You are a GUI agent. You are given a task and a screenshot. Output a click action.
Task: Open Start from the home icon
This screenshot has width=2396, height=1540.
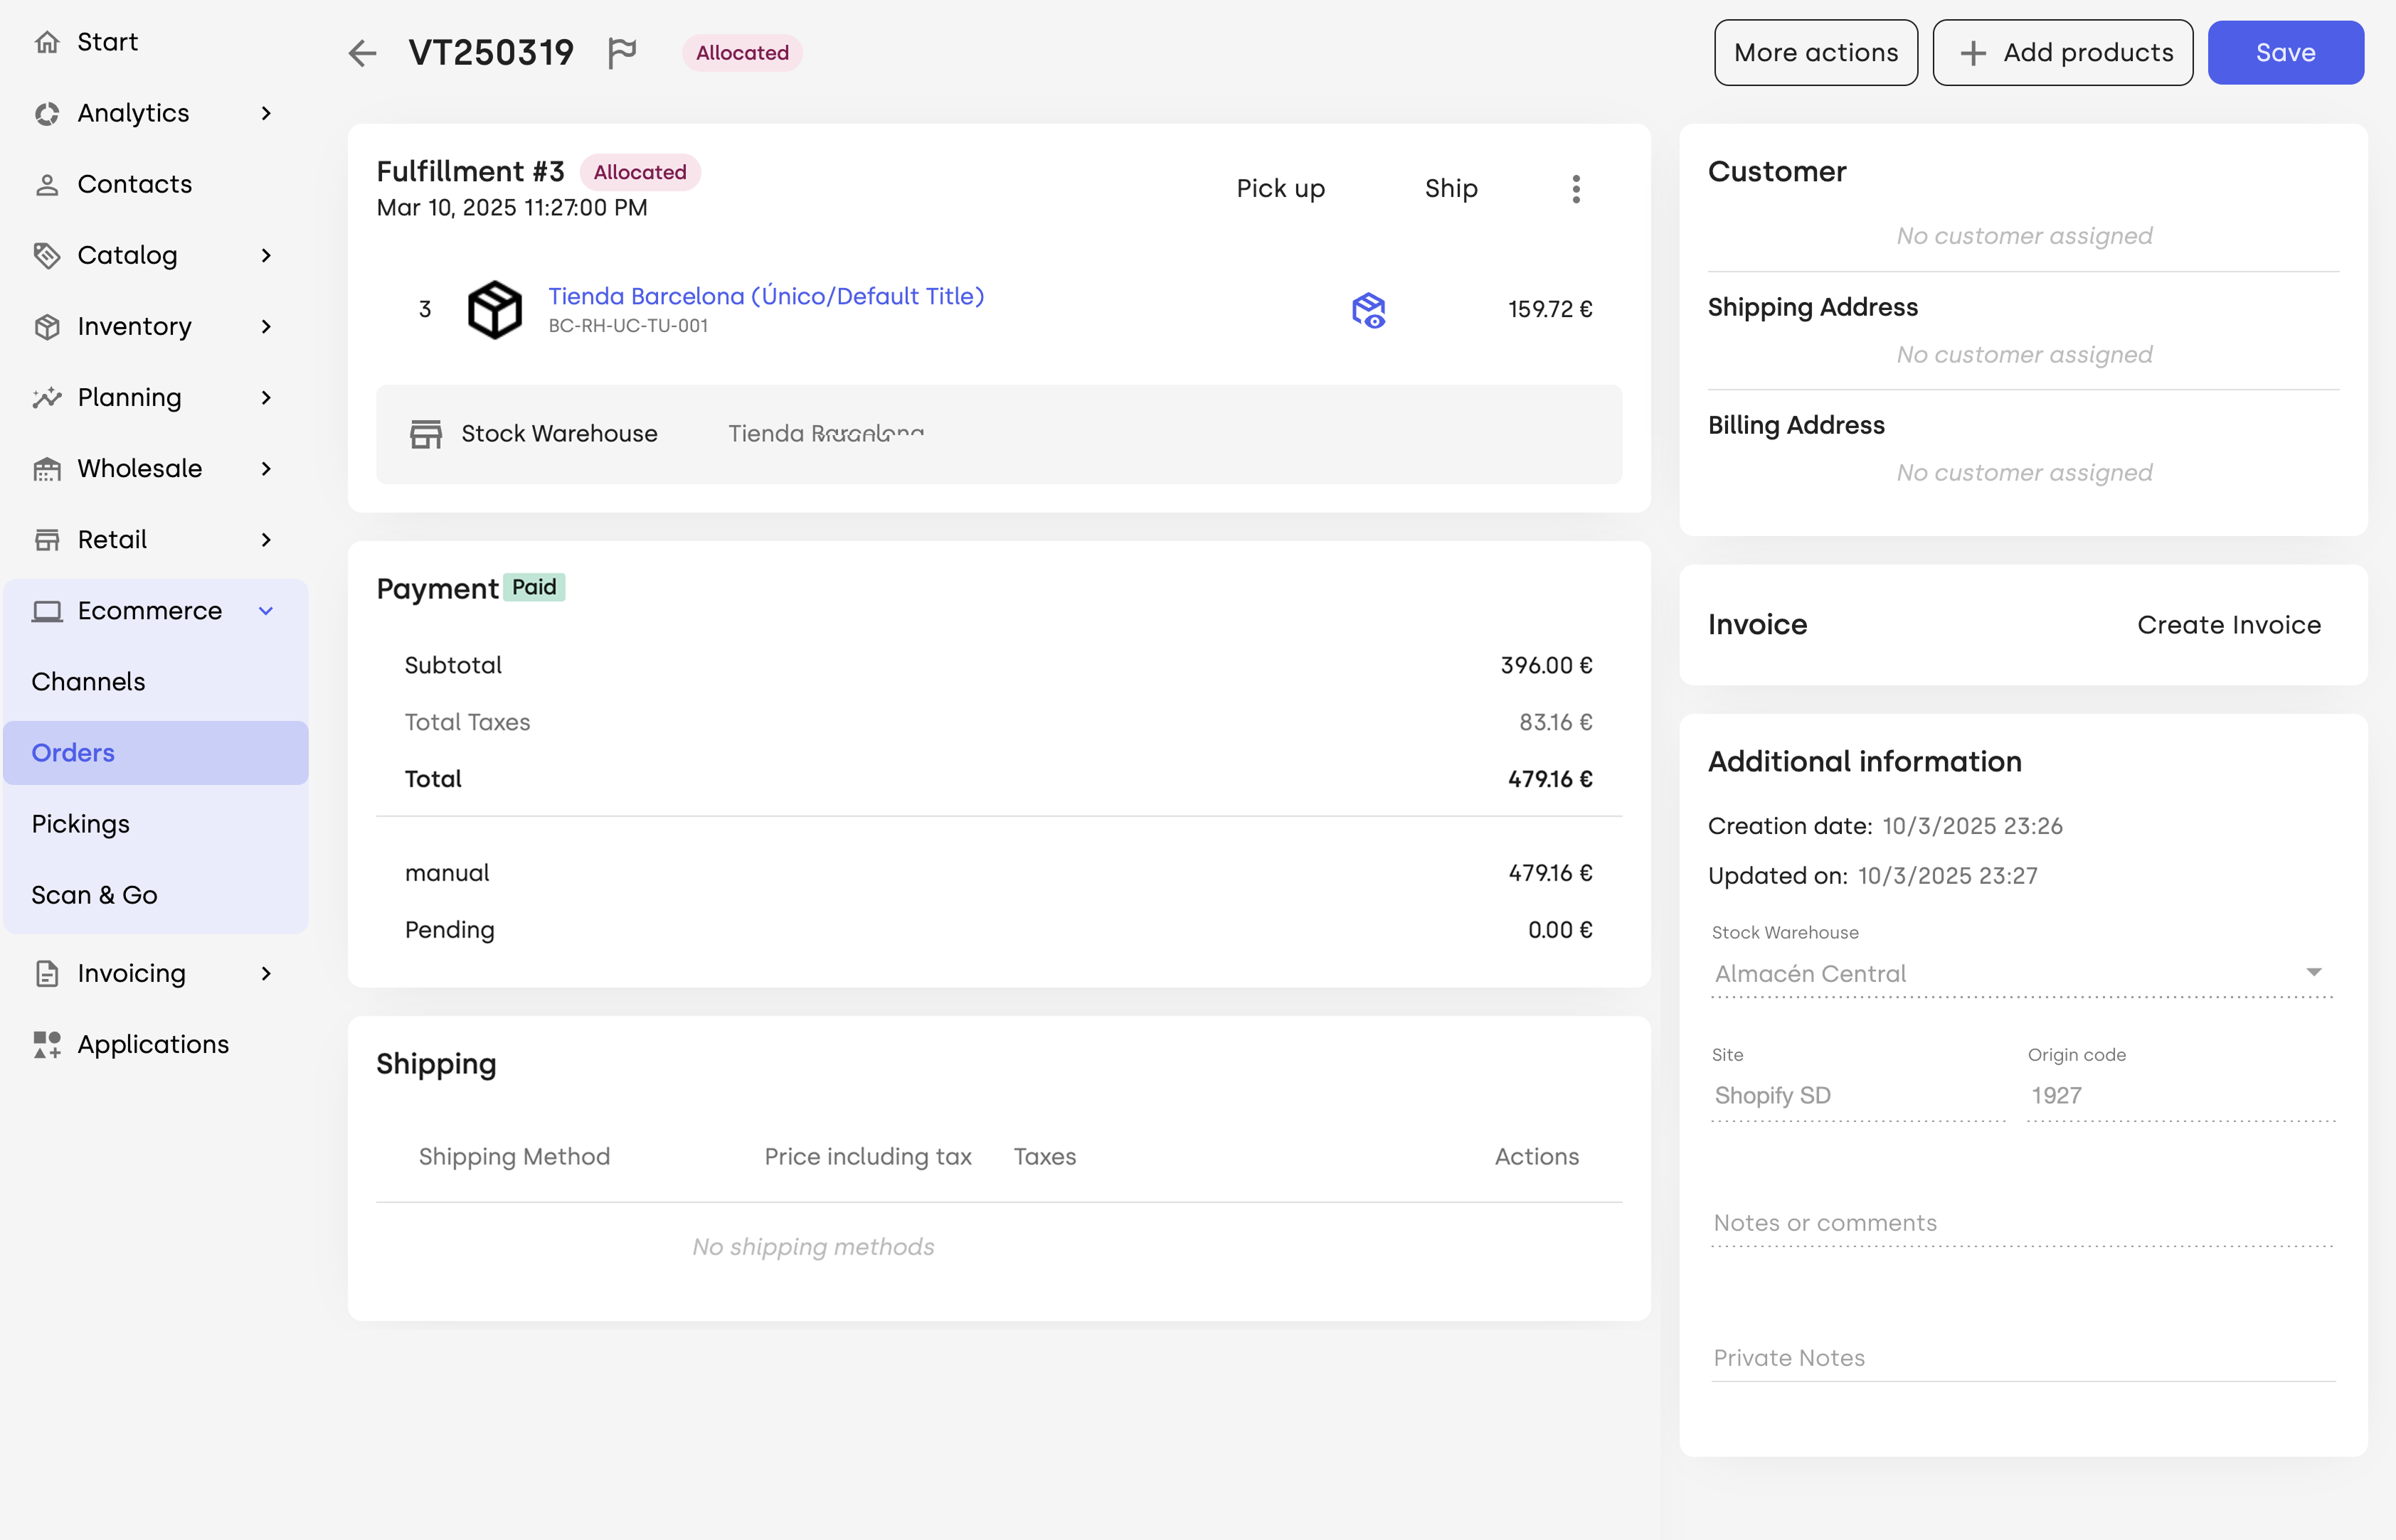click(x=46, y=42)
